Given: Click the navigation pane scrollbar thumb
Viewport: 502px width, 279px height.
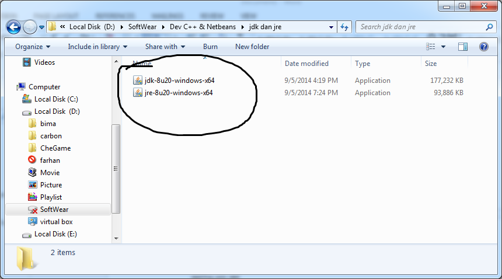Looking at the screenshot, I should click(x=116, y=169).
